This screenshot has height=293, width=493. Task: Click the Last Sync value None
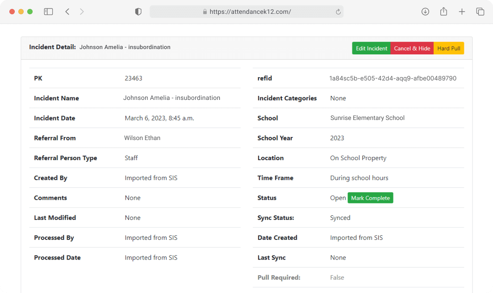coord(338,257)
